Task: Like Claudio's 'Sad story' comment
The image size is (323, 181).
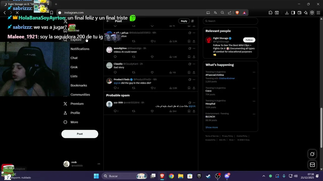Action: (152, 72)
